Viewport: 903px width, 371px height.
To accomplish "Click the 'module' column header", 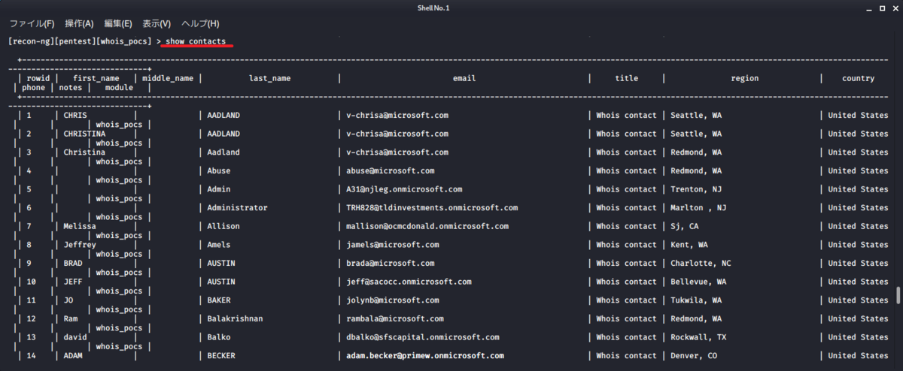I will (119, 88).
